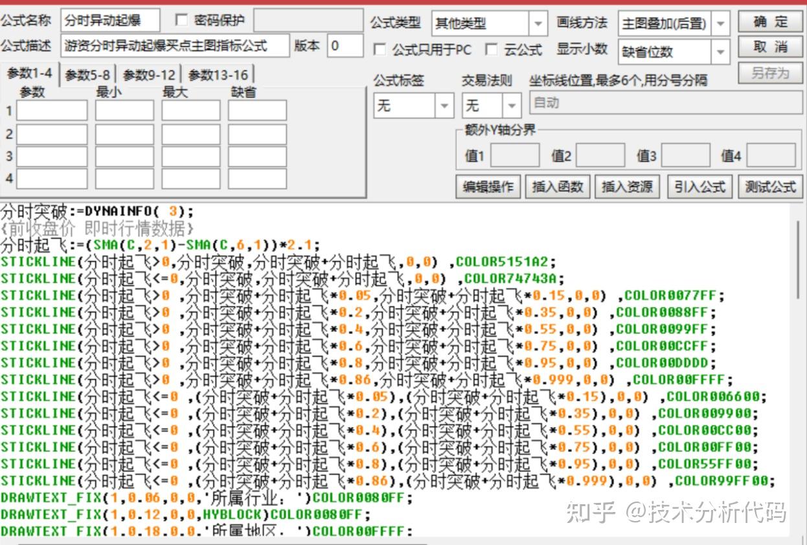The image size is (807, 545).
Task: Open the 公式类型 dropdown showing 其他类型
Action: [490, 24]
